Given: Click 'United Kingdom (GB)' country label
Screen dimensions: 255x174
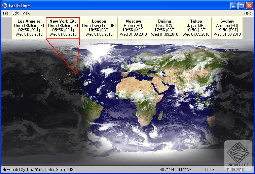Looking at the screenshot, I should click(99, 26).
